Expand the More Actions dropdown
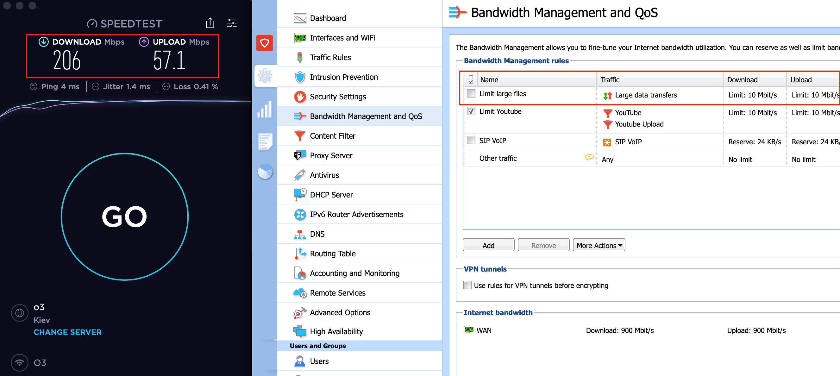The height and width of the screenshot is (376, 840). click(x=599, y=245)
